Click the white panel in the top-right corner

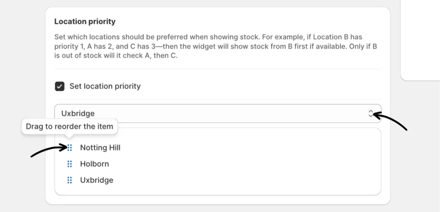pyautogui.click(x=420, y=39)
